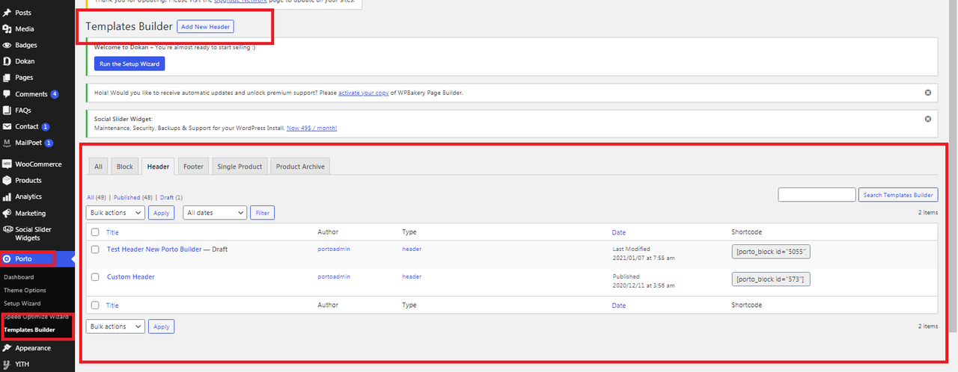The image size is (958, 372).
Task: Click header type in Test Header row
Action: coord(412,249)
